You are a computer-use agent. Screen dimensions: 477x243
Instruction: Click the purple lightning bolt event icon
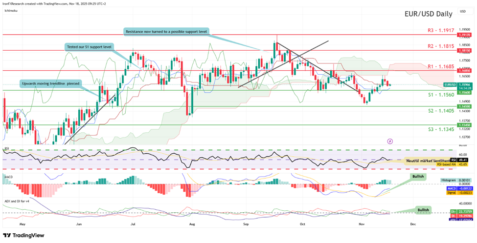tap(390, 141)
